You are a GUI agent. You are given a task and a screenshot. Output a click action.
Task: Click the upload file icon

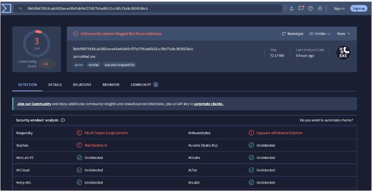pos(292,8)
